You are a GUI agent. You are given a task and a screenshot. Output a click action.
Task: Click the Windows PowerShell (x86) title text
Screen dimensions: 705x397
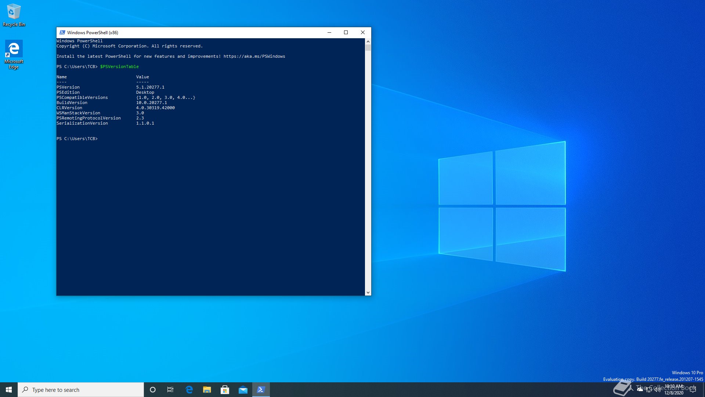(93, 32)
